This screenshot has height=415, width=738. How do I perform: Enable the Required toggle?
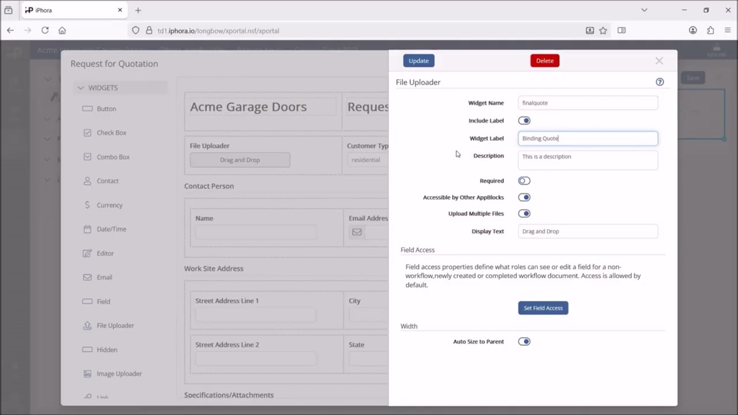click(524, 180)
